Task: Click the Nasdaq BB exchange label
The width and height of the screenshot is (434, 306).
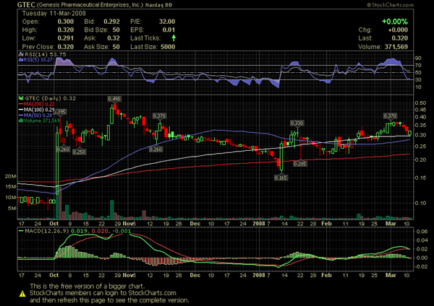Action: [x=158, y=5]
